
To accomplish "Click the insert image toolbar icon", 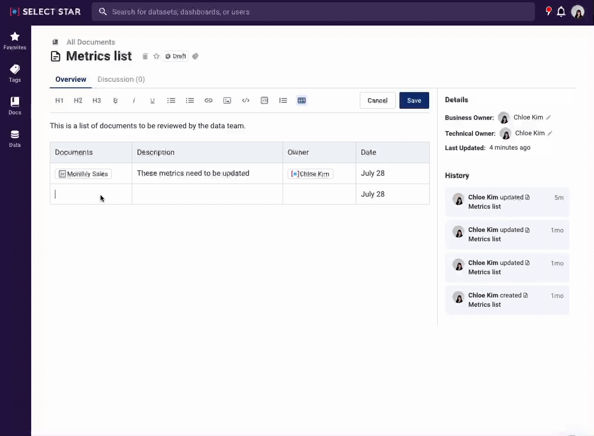I will point(227,100).
